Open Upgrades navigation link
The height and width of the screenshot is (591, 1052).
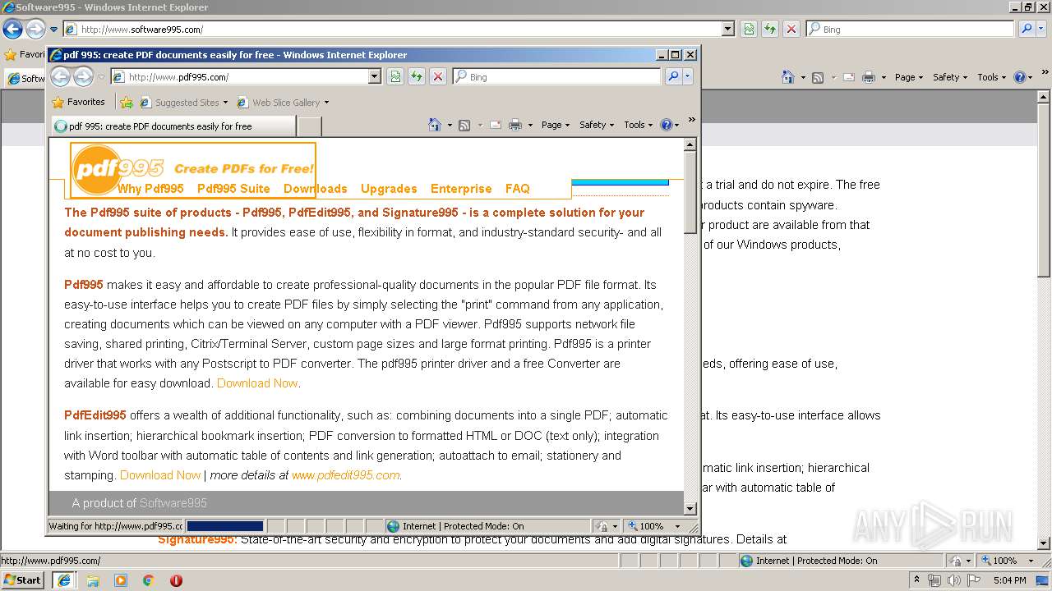pos(389,189)
